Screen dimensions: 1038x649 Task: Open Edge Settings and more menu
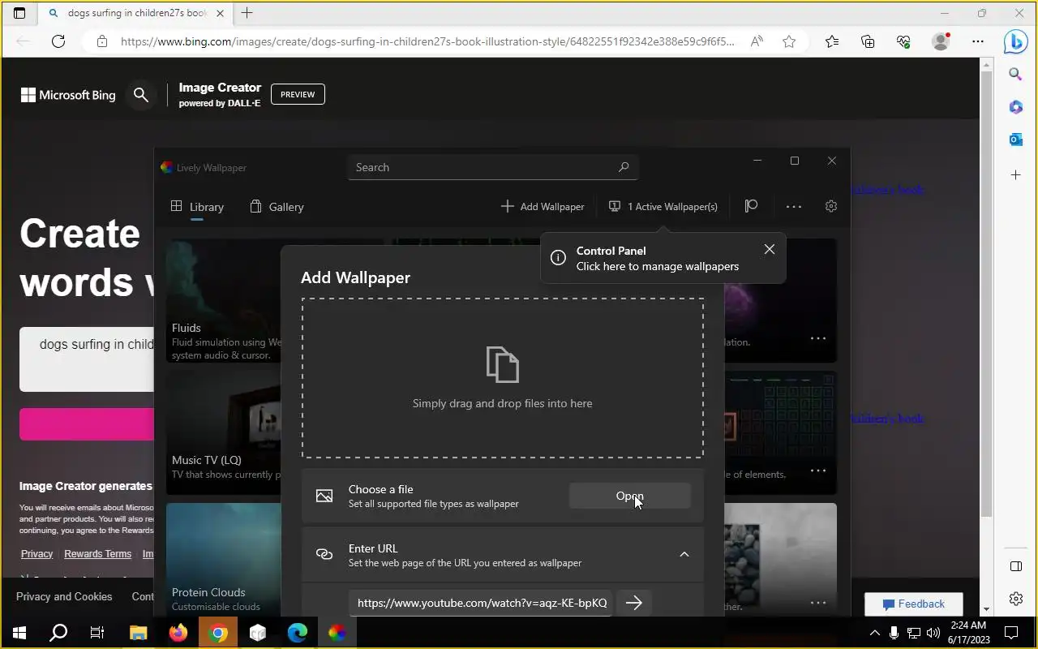(978, 41)
